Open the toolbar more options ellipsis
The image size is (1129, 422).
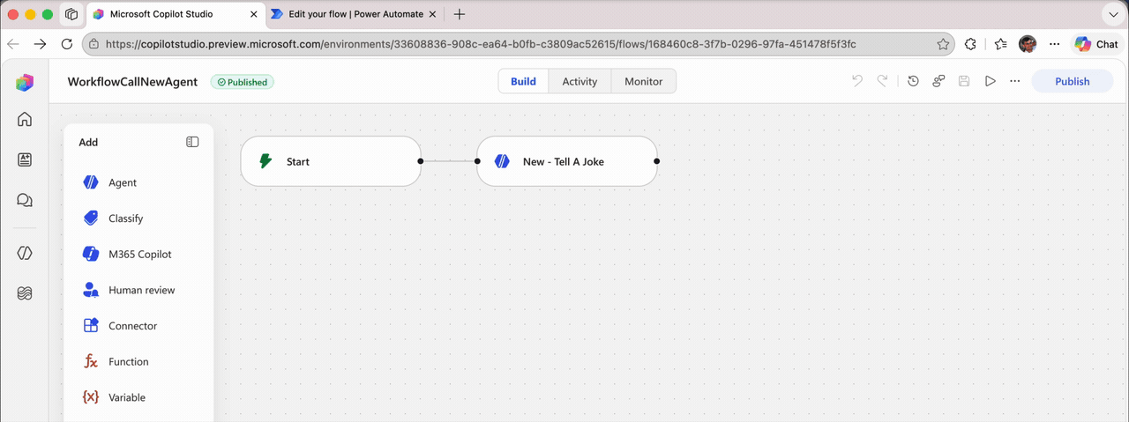1015,81
